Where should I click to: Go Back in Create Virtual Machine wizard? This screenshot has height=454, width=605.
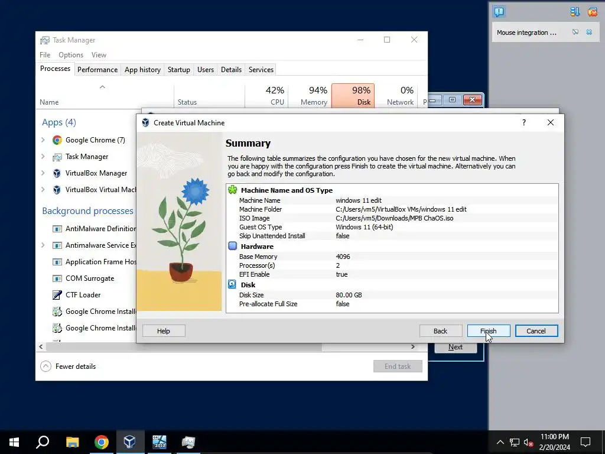pos(440,331)
